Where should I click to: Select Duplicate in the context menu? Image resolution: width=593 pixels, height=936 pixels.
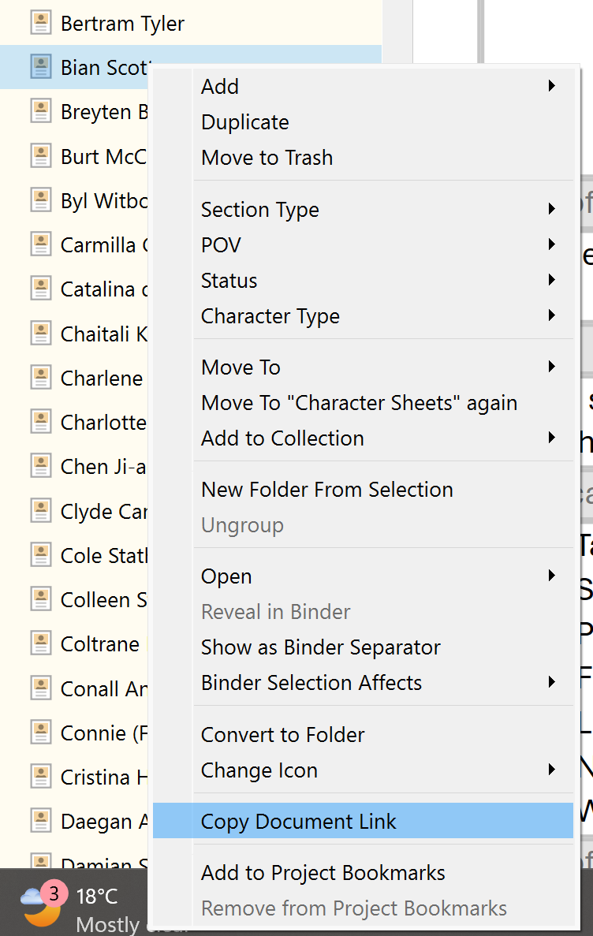coord(245,122)
